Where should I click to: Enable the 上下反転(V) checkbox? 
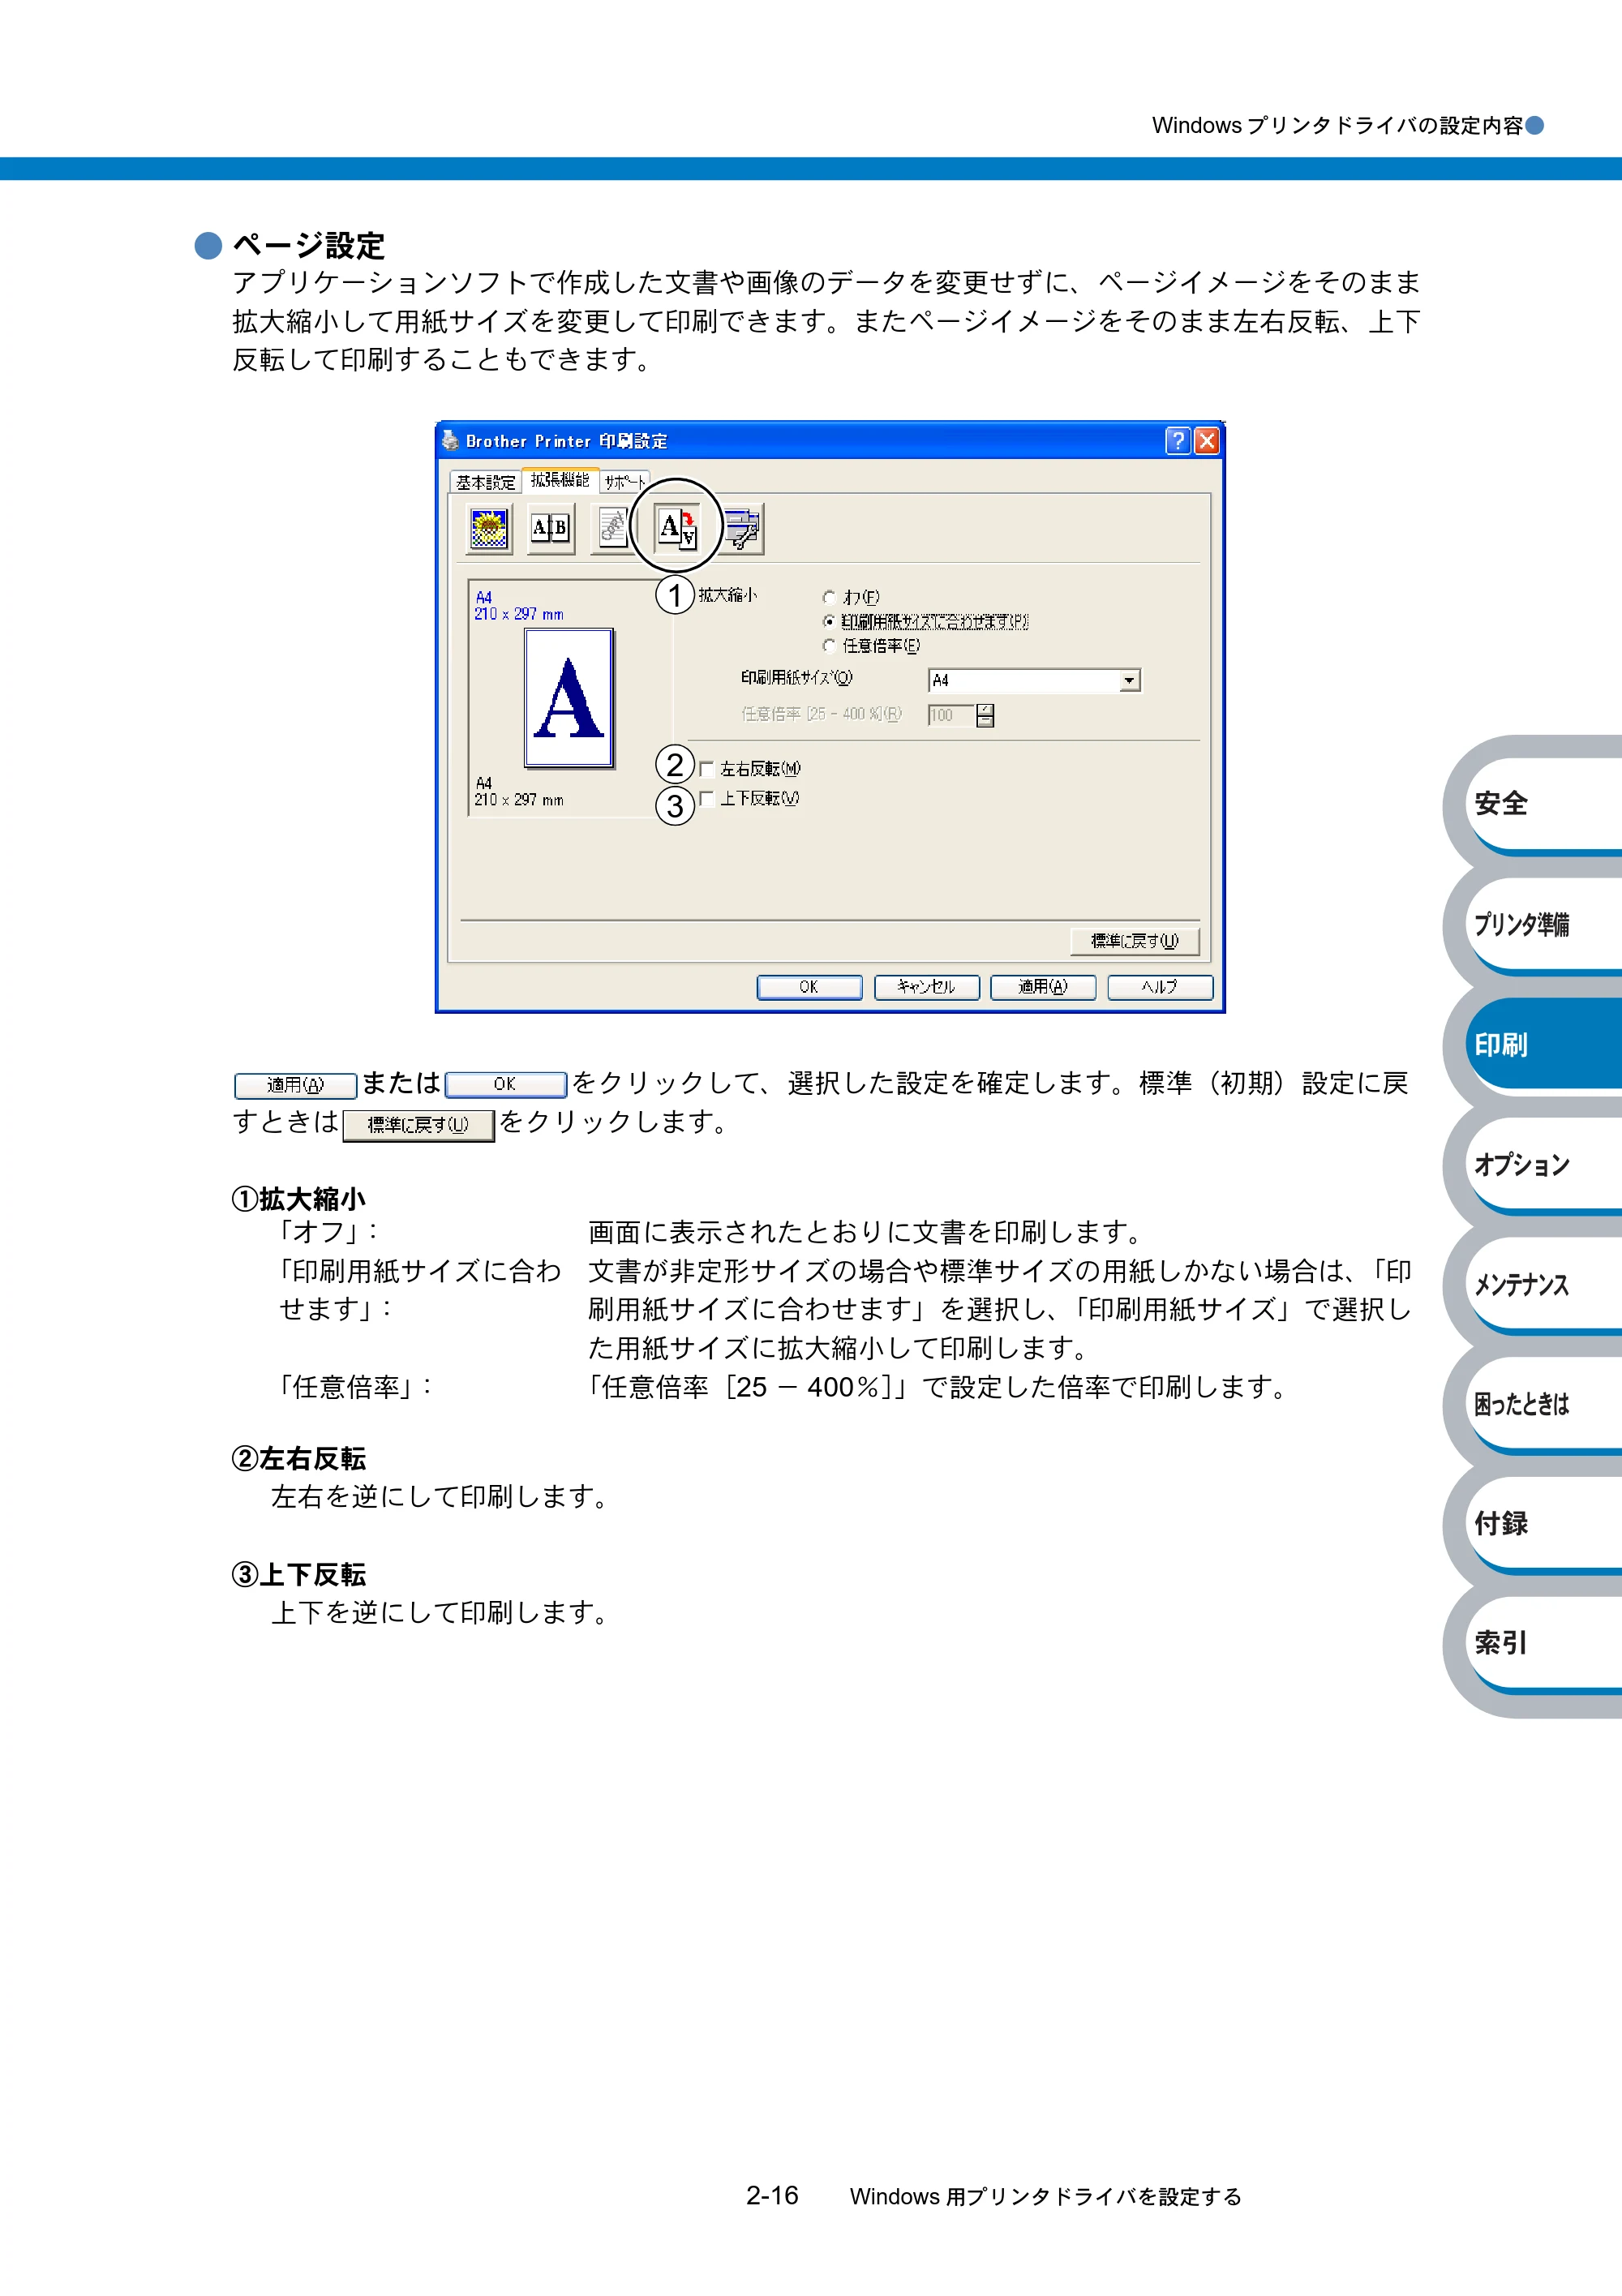click(x=707, y=798)
